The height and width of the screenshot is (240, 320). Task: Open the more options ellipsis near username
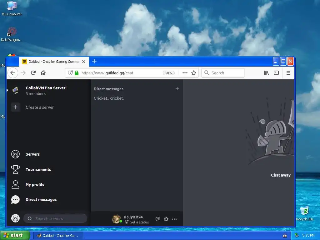pyautogui.click(x=174, y=219)
